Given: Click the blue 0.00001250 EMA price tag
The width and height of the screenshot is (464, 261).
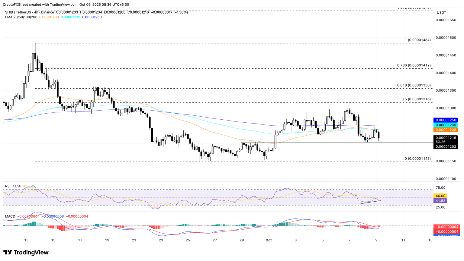Looking at the screenshot, I should (446, 120).
